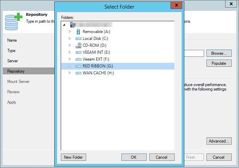239x168 pixels.
Task: Click the Veeam EXT (F:) drive icon
Action: (79, 59)
